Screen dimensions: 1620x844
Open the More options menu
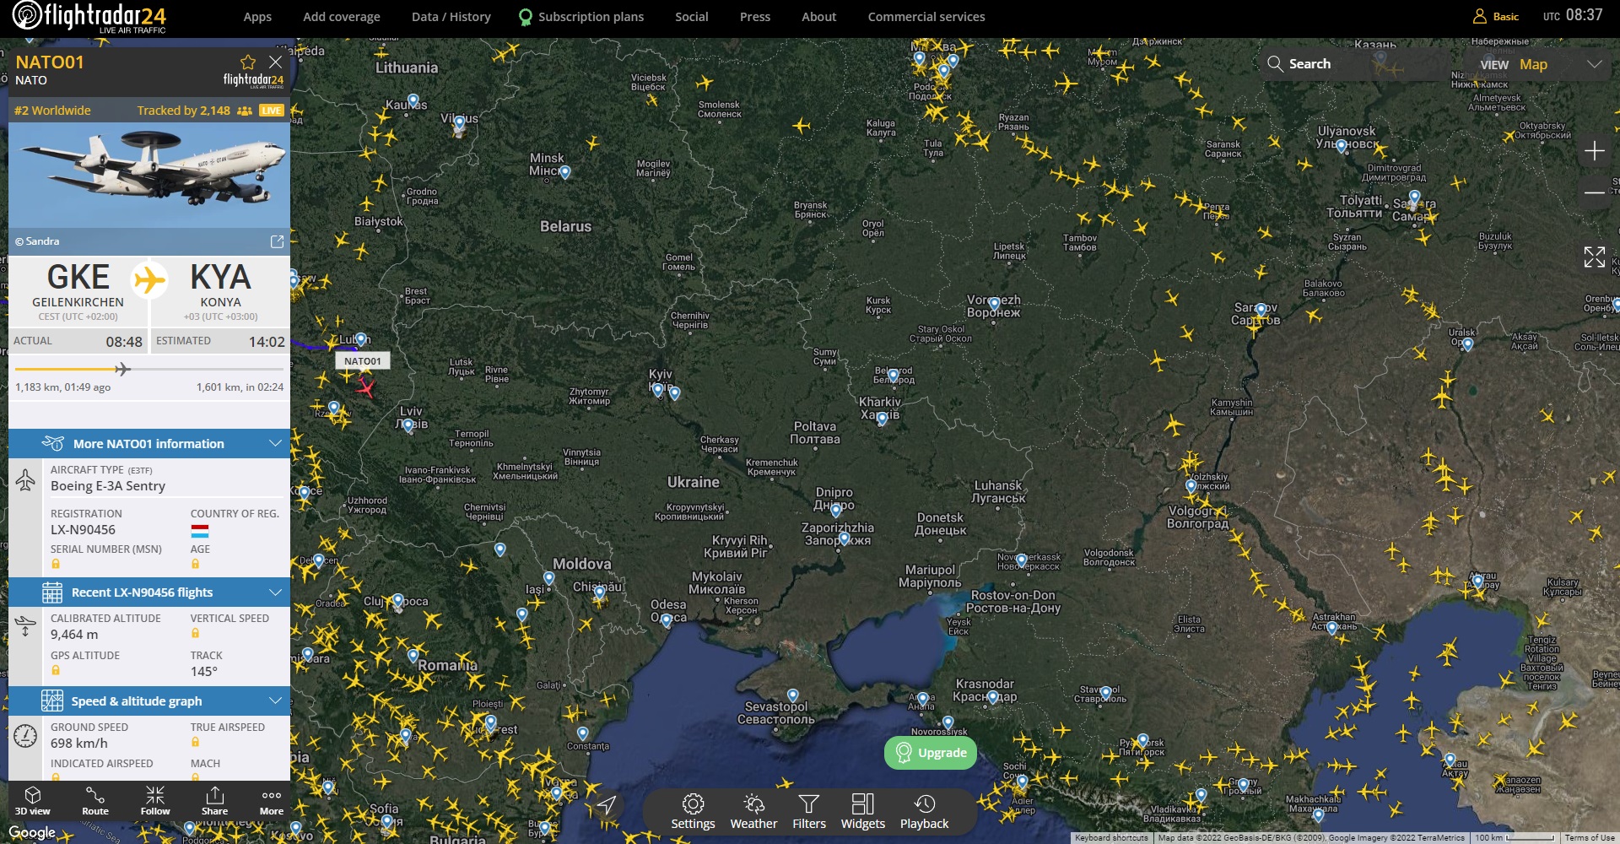[272, 801]
